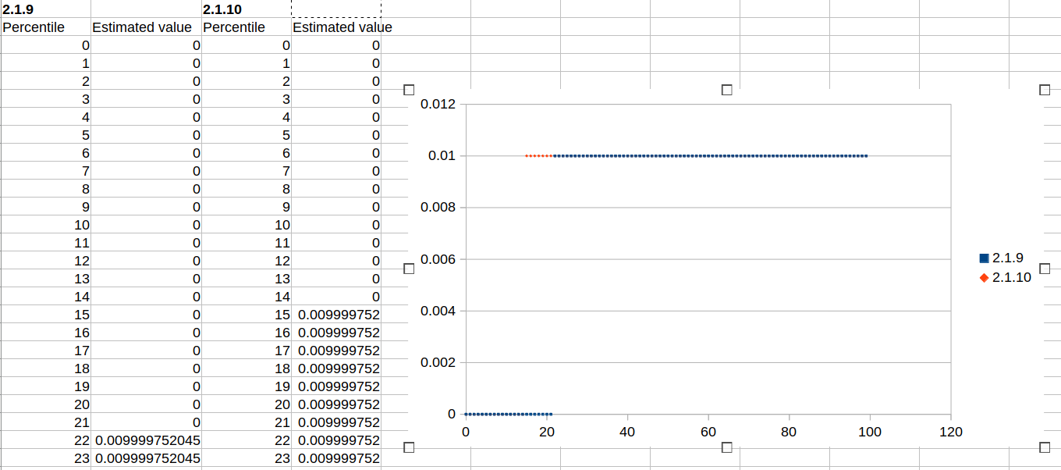Image resolution: width=1061 pixels, height=470 pixels.
Task: Select the blue 2.1.9 series along 0.01 line
Action: tap(711, 156)
